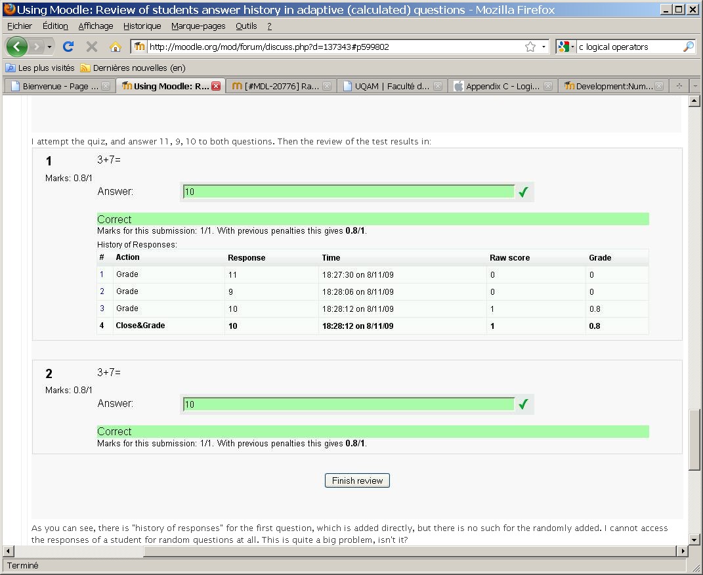Screen dimensions: 703x575
Task: Open the Fichier menu
Action: (20, 26)
